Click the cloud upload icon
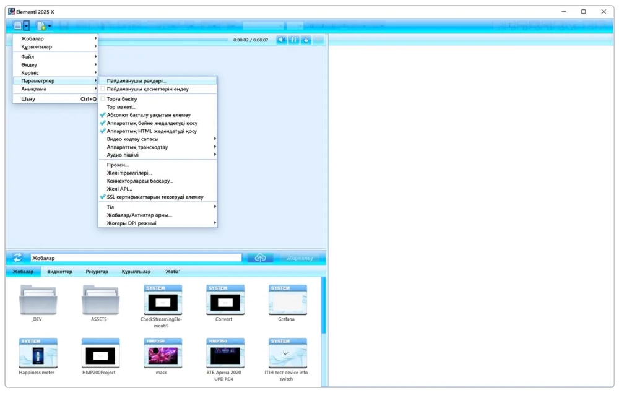The image size is (619, 393). 260,257
